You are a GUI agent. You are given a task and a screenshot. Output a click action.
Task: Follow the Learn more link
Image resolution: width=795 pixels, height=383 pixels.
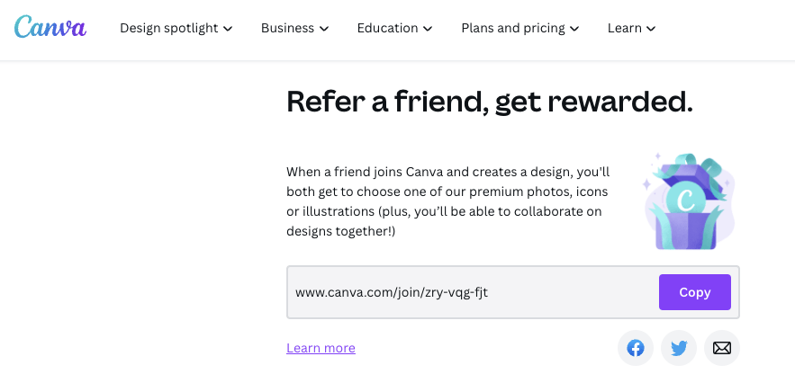pos(321,348)
